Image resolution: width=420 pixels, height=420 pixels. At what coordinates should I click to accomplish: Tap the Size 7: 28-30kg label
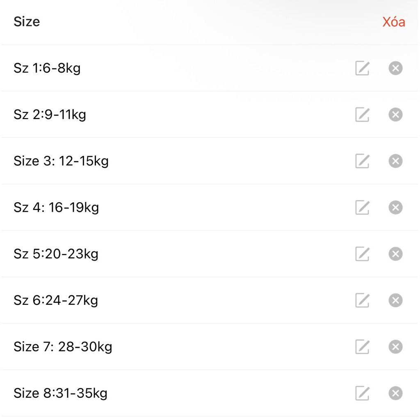coord(63,347)
